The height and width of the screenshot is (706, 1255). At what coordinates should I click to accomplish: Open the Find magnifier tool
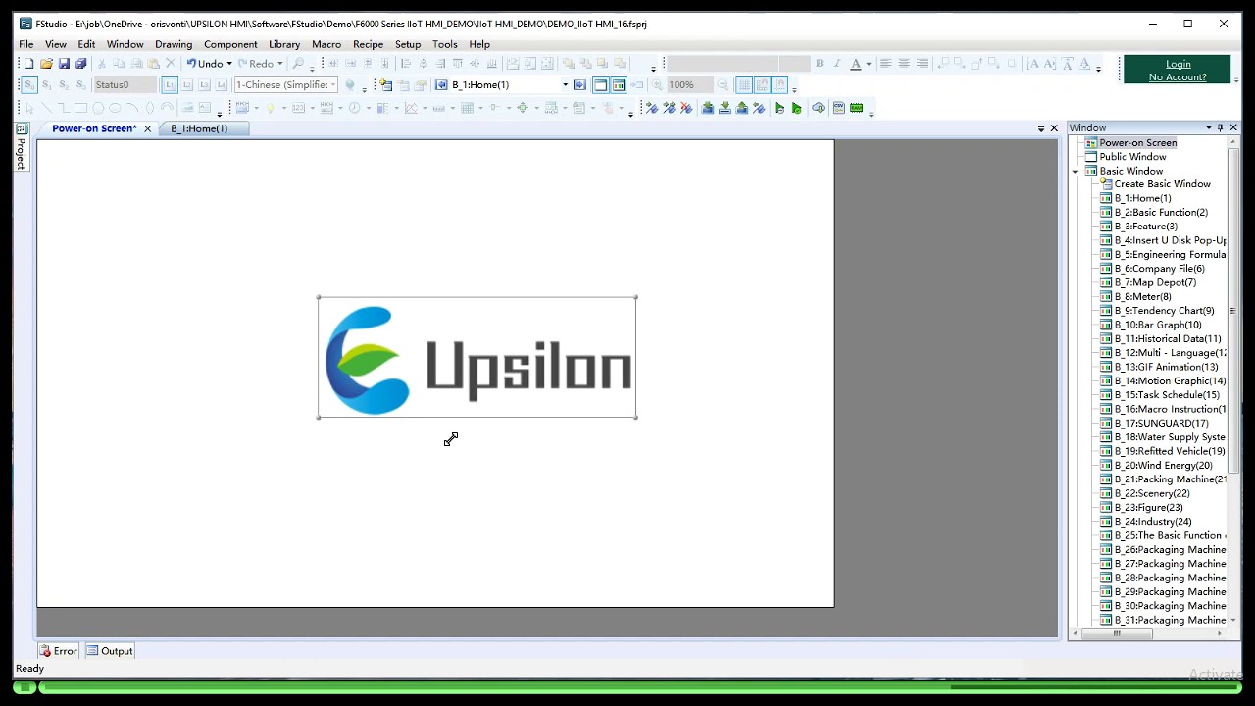[x=298, y=64]
